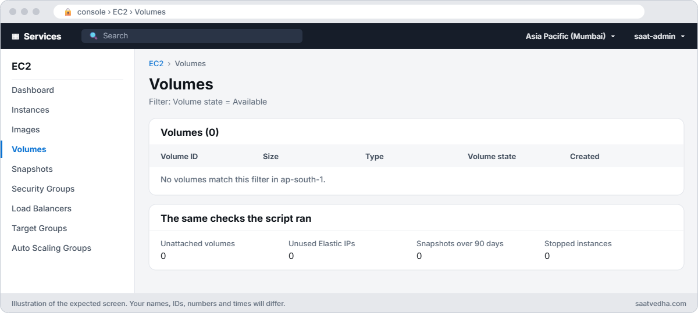
Task: Click the EC2 breadcrumb link
Action: click(x=156, y=63)
